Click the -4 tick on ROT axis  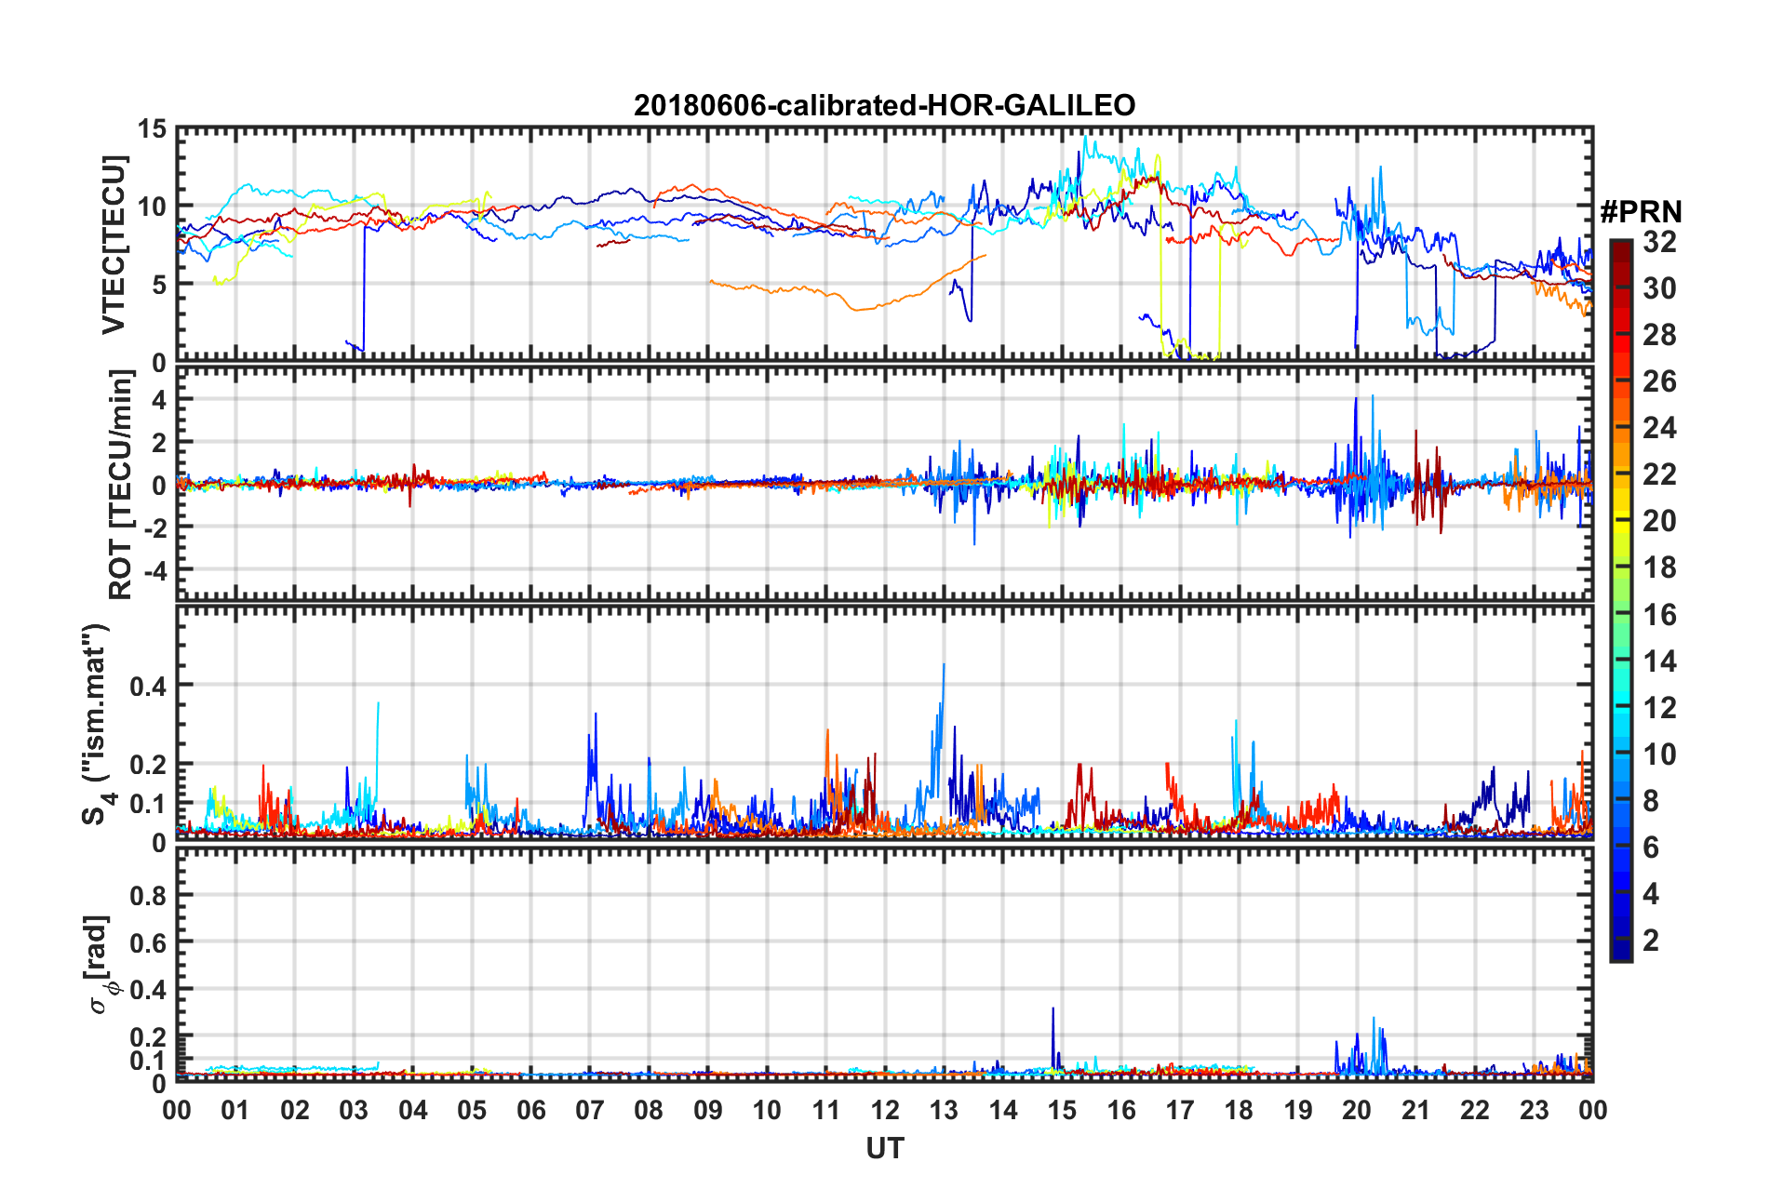click(x=154, y=569)
